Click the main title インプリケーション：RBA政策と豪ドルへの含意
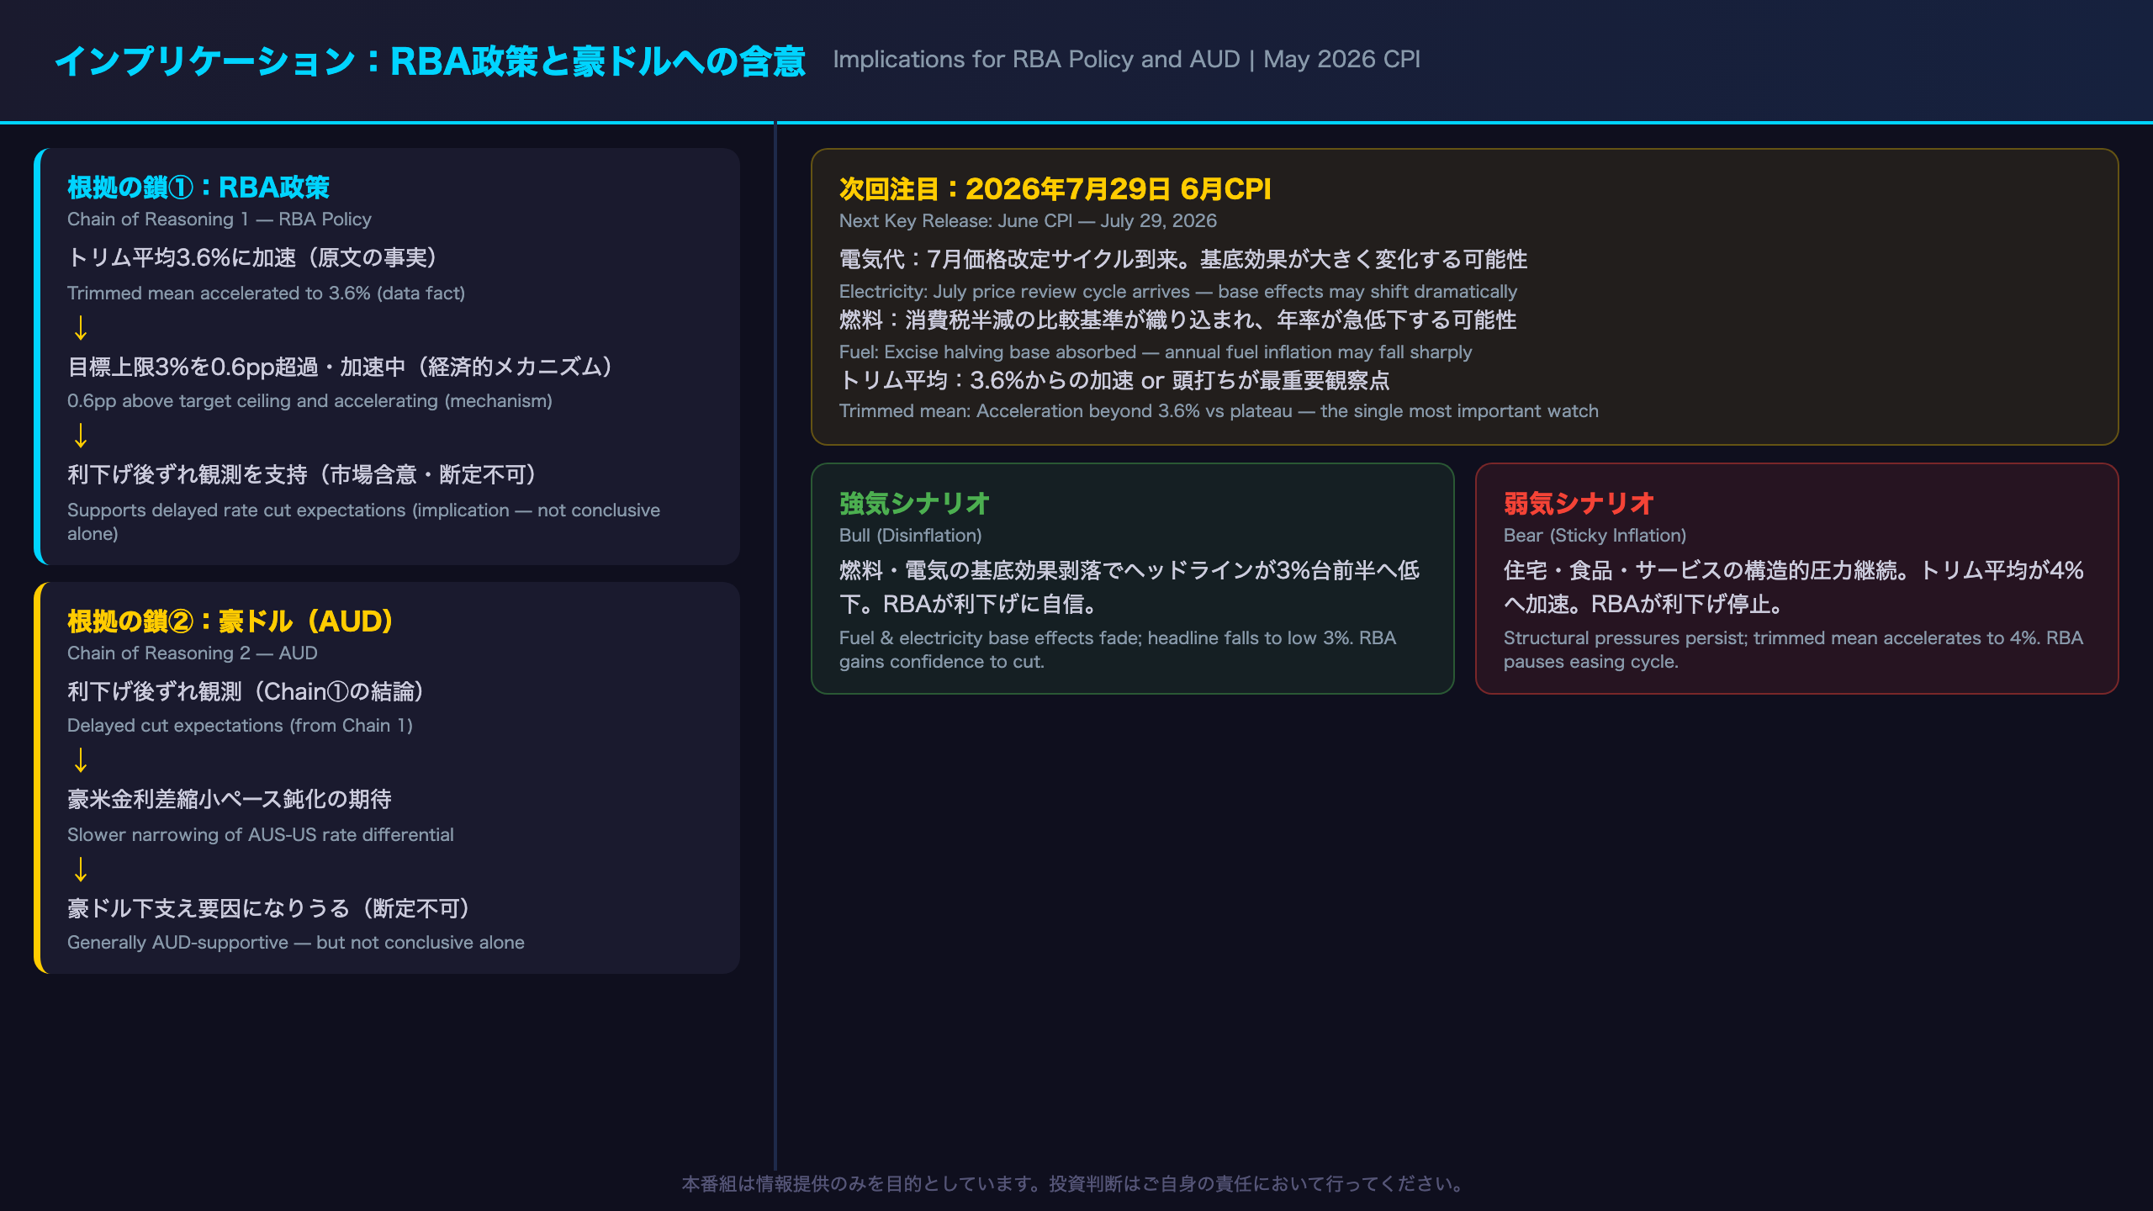 (x=430, y=61)
